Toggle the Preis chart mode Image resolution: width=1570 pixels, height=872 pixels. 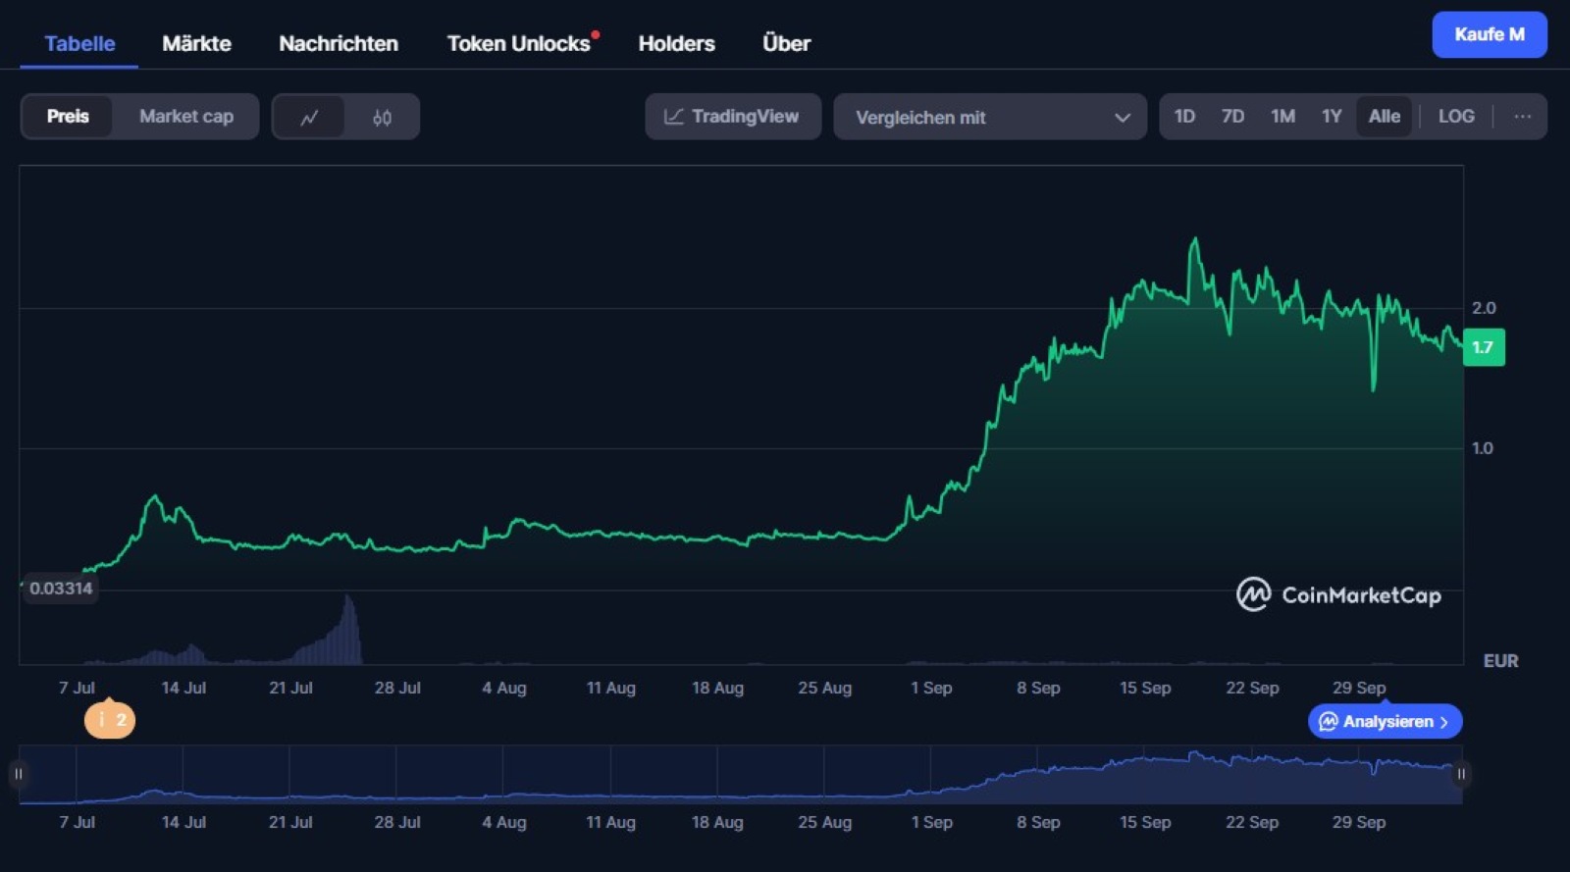tap(68, 117)
